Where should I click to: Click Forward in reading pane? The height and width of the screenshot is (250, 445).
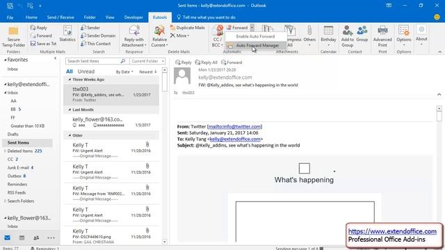pyautogui.click(x=232, y=62)
